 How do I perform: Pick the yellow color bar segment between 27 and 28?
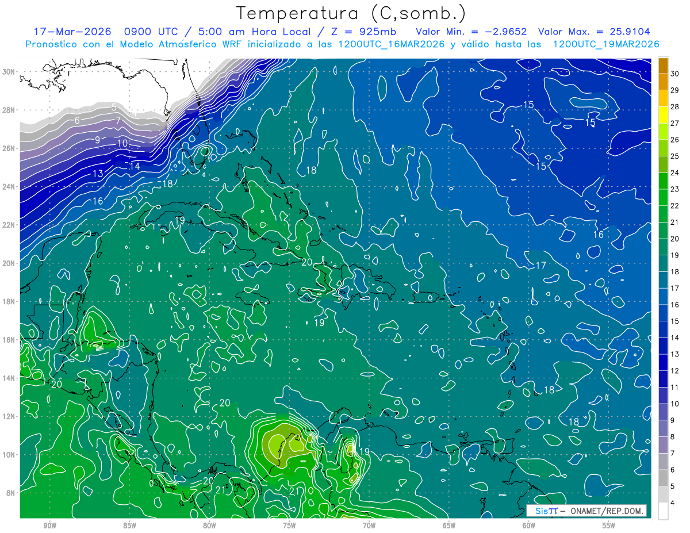[x=663, y=115]
